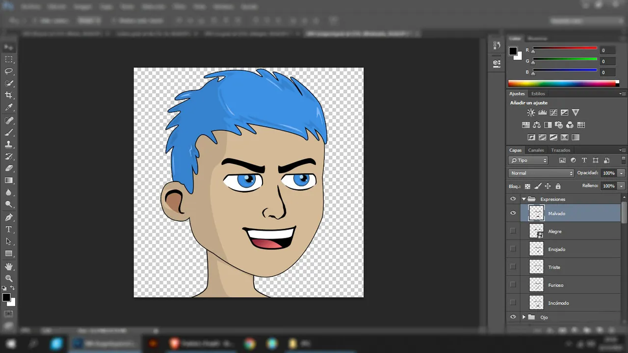Add a Hue/Saturation adjustment

click(525, 125)
